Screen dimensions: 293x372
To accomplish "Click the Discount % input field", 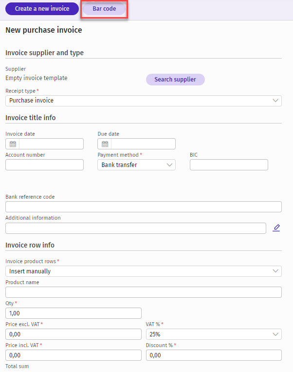I will pyautogui.click(x=214, y=355).
